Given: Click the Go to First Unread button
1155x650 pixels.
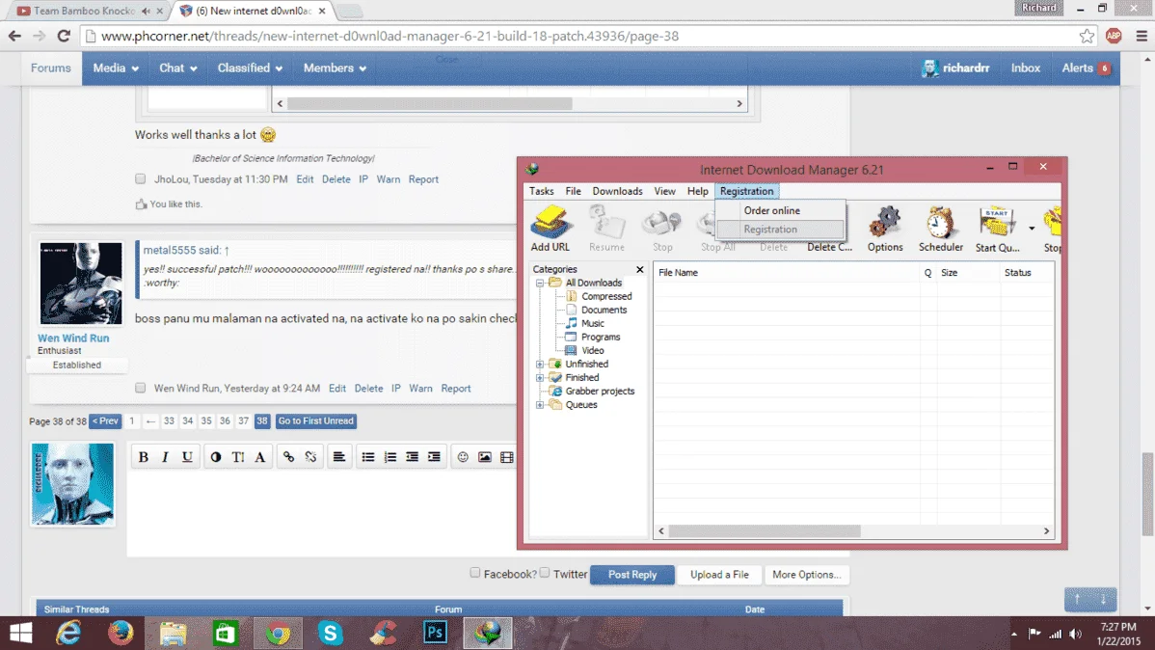Looking at the screenshot, I should point(316,420).
